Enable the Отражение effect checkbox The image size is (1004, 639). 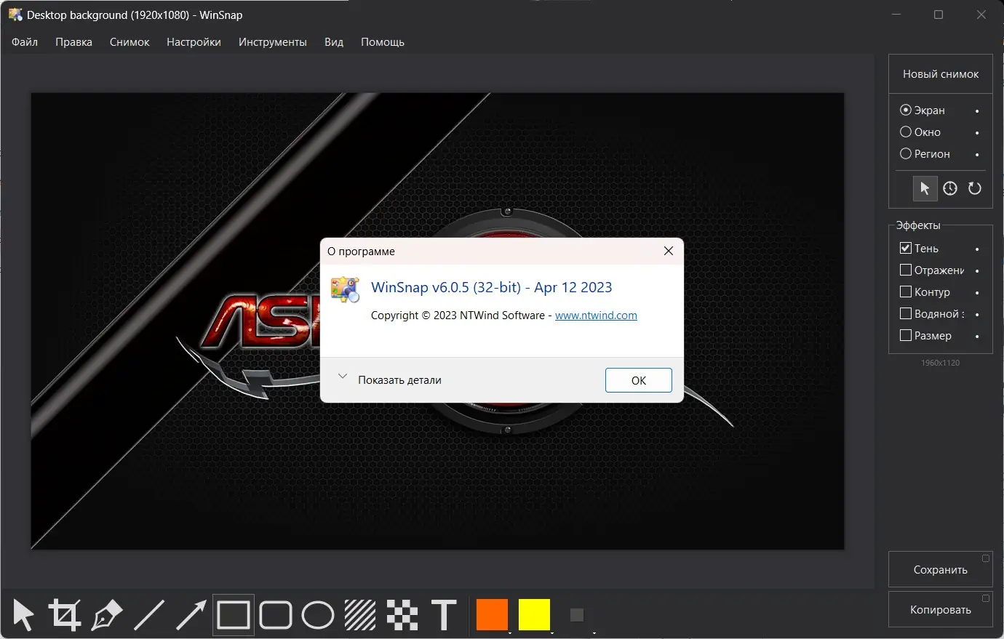[x=906, y=270]
